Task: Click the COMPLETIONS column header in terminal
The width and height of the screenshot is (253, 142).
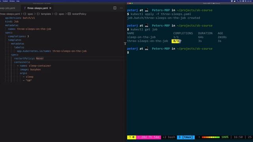Action: click(183, 33)
